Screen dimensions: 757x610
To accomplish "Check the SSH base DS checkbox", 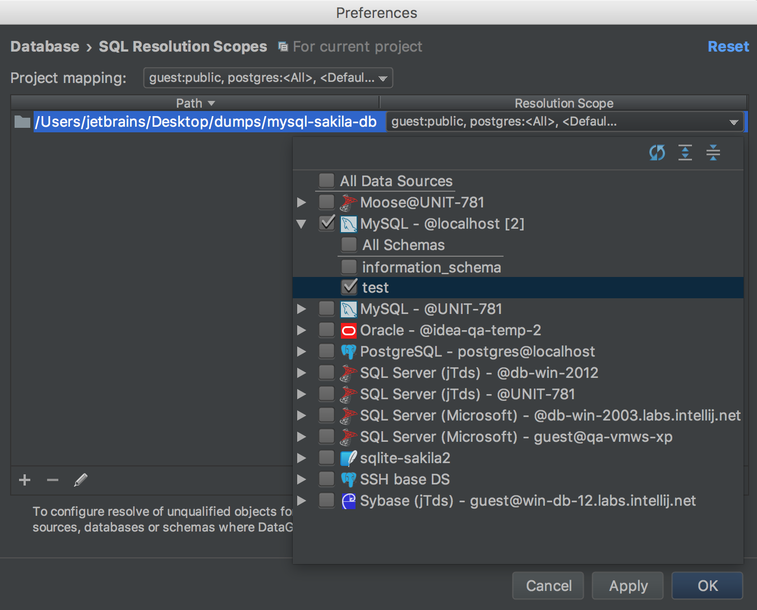I will [326, 479].
